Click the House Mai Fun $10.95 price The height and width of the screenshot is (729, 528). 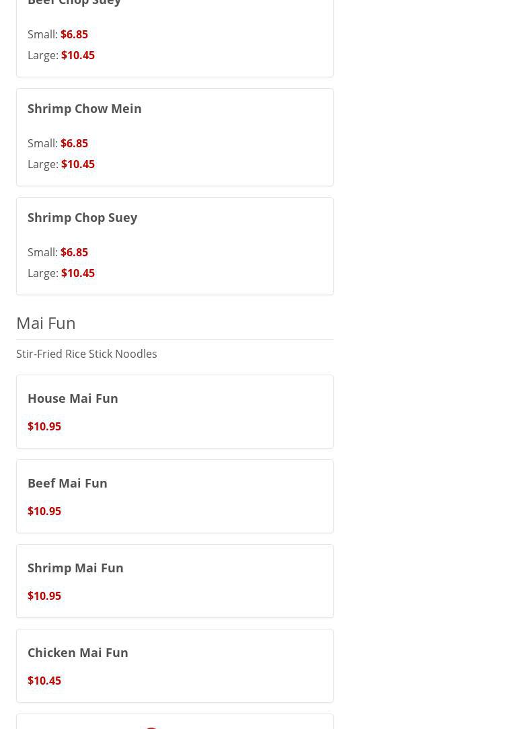(44, 426)
